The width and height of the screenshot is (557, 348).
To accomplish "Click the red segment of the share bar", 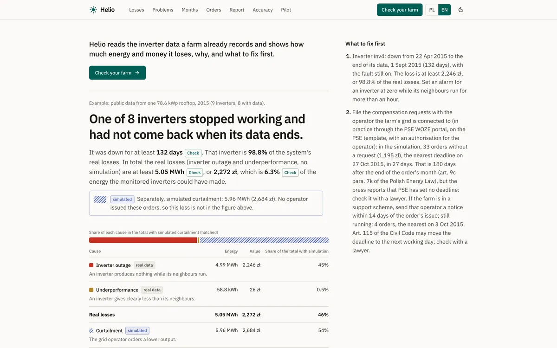I will [143, 240].
